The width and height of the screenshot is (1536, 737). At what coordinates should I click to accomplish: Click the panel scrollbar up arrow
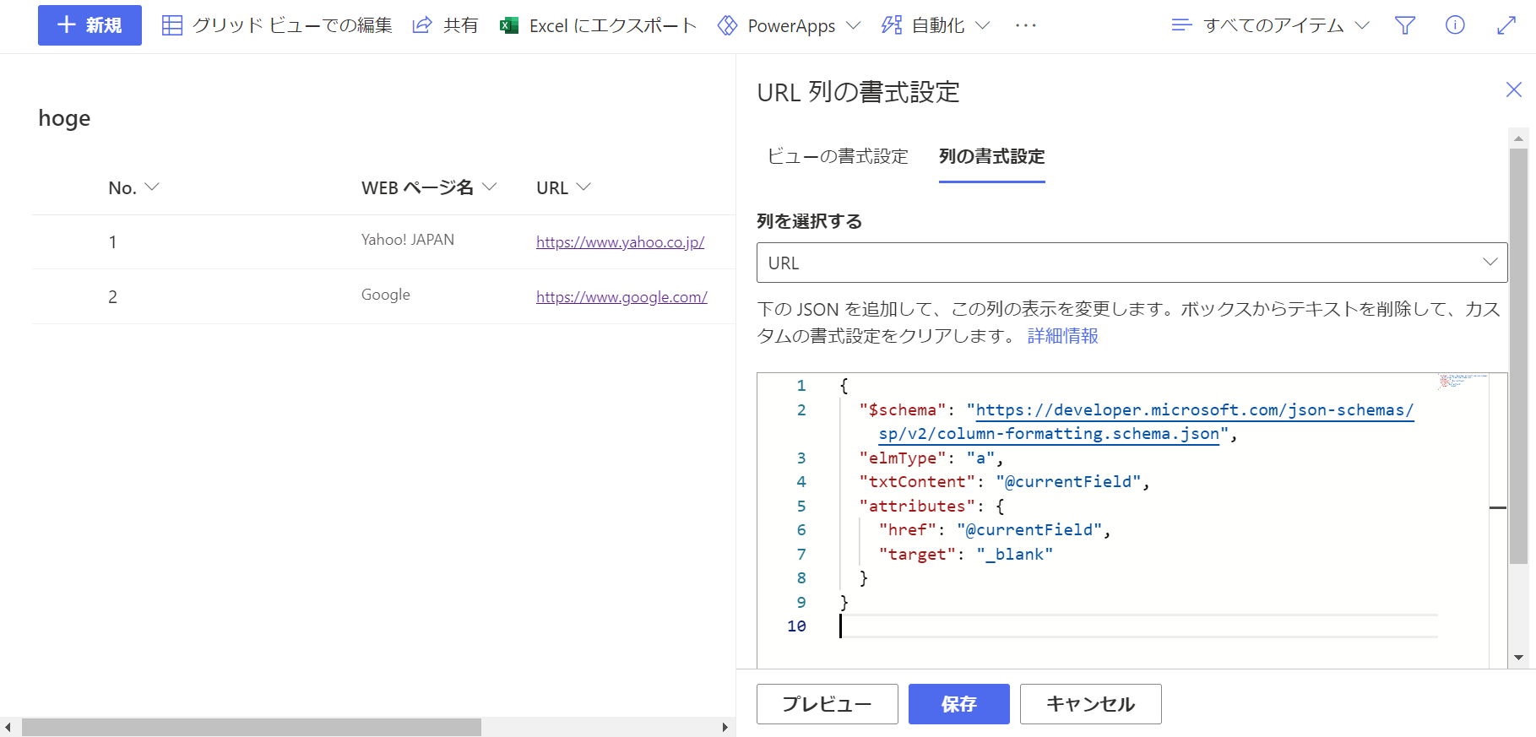(1519, 138)
